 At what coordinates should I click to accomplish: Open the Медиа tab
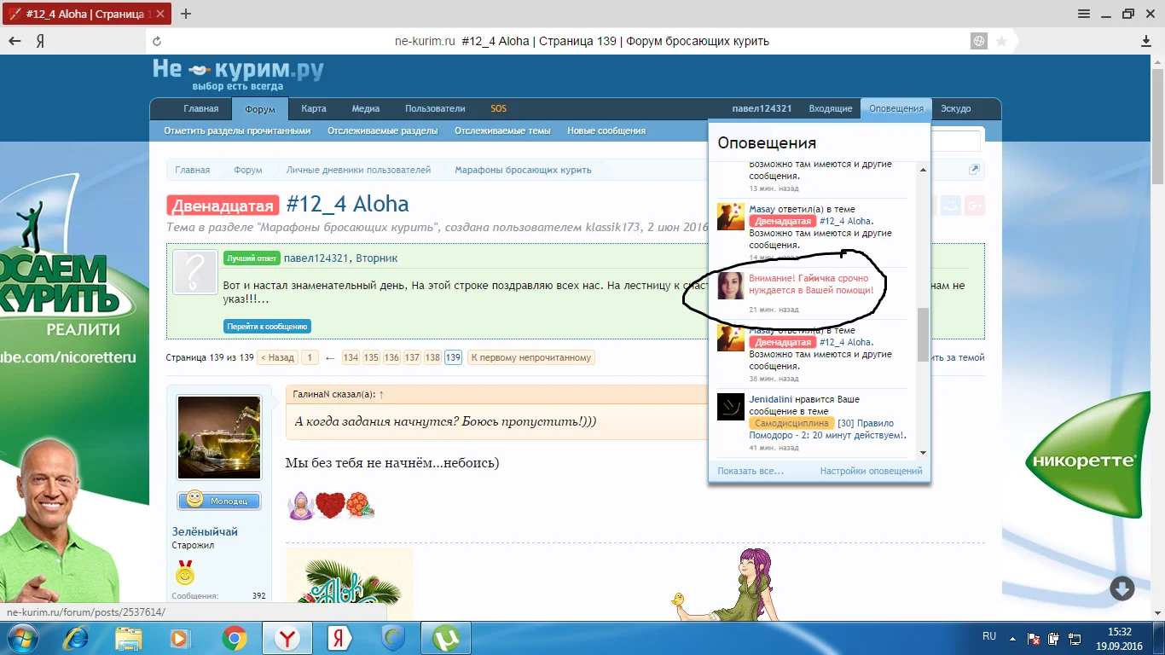tap(366, 109)
